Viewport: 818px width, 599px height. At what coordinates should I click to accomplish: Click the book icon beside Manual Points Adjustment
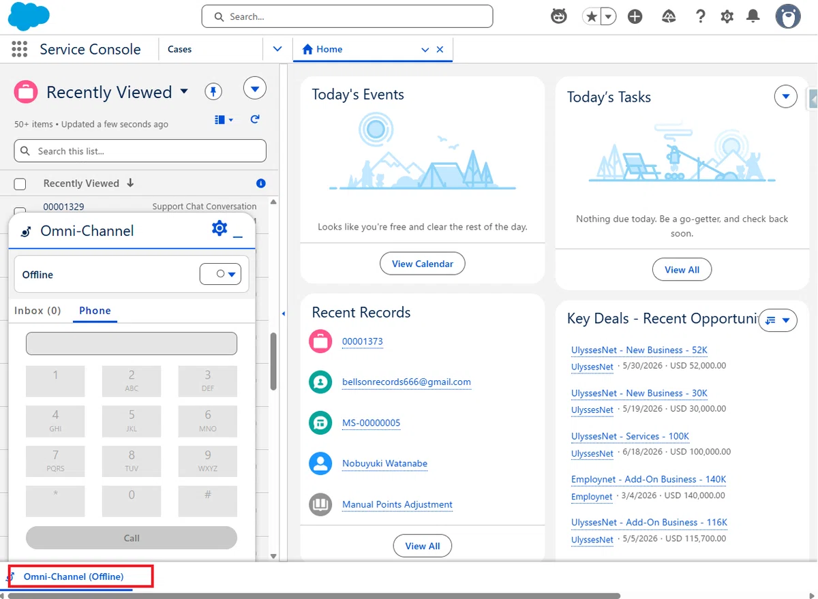pos(320,504)
